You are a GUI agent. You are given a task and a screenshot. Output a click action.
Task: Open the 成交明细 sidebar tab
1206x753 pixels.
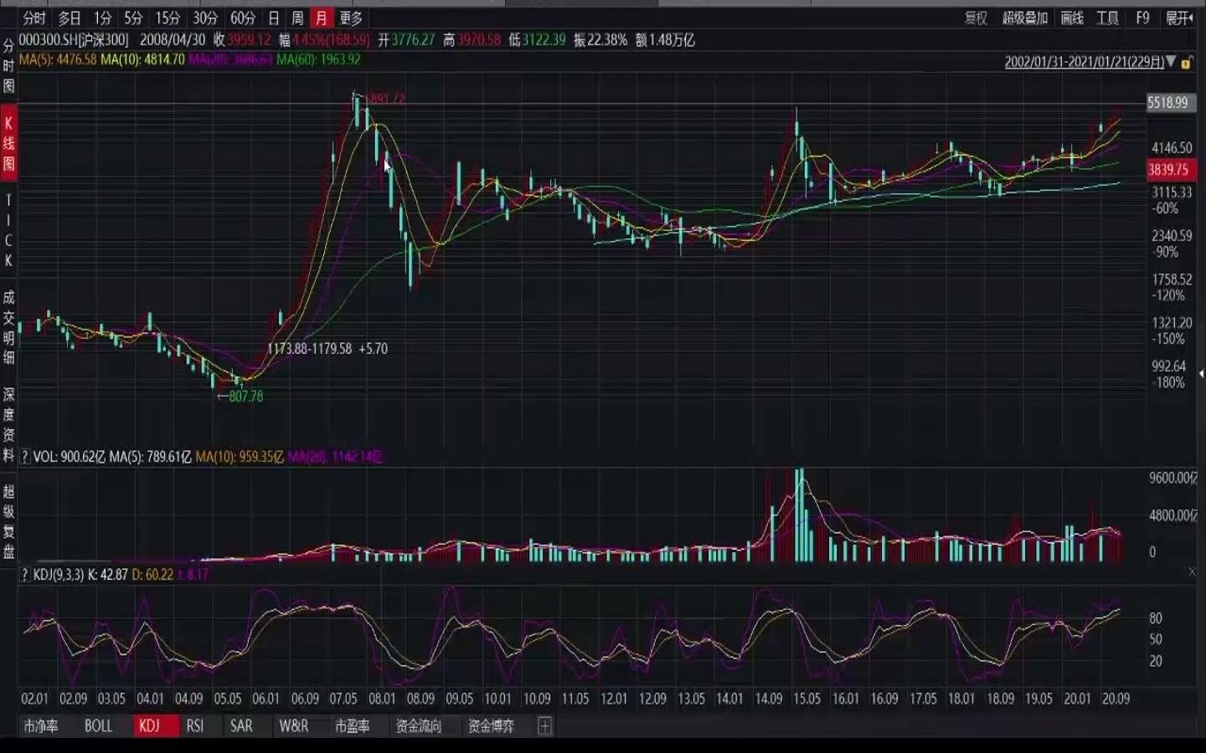8,327
